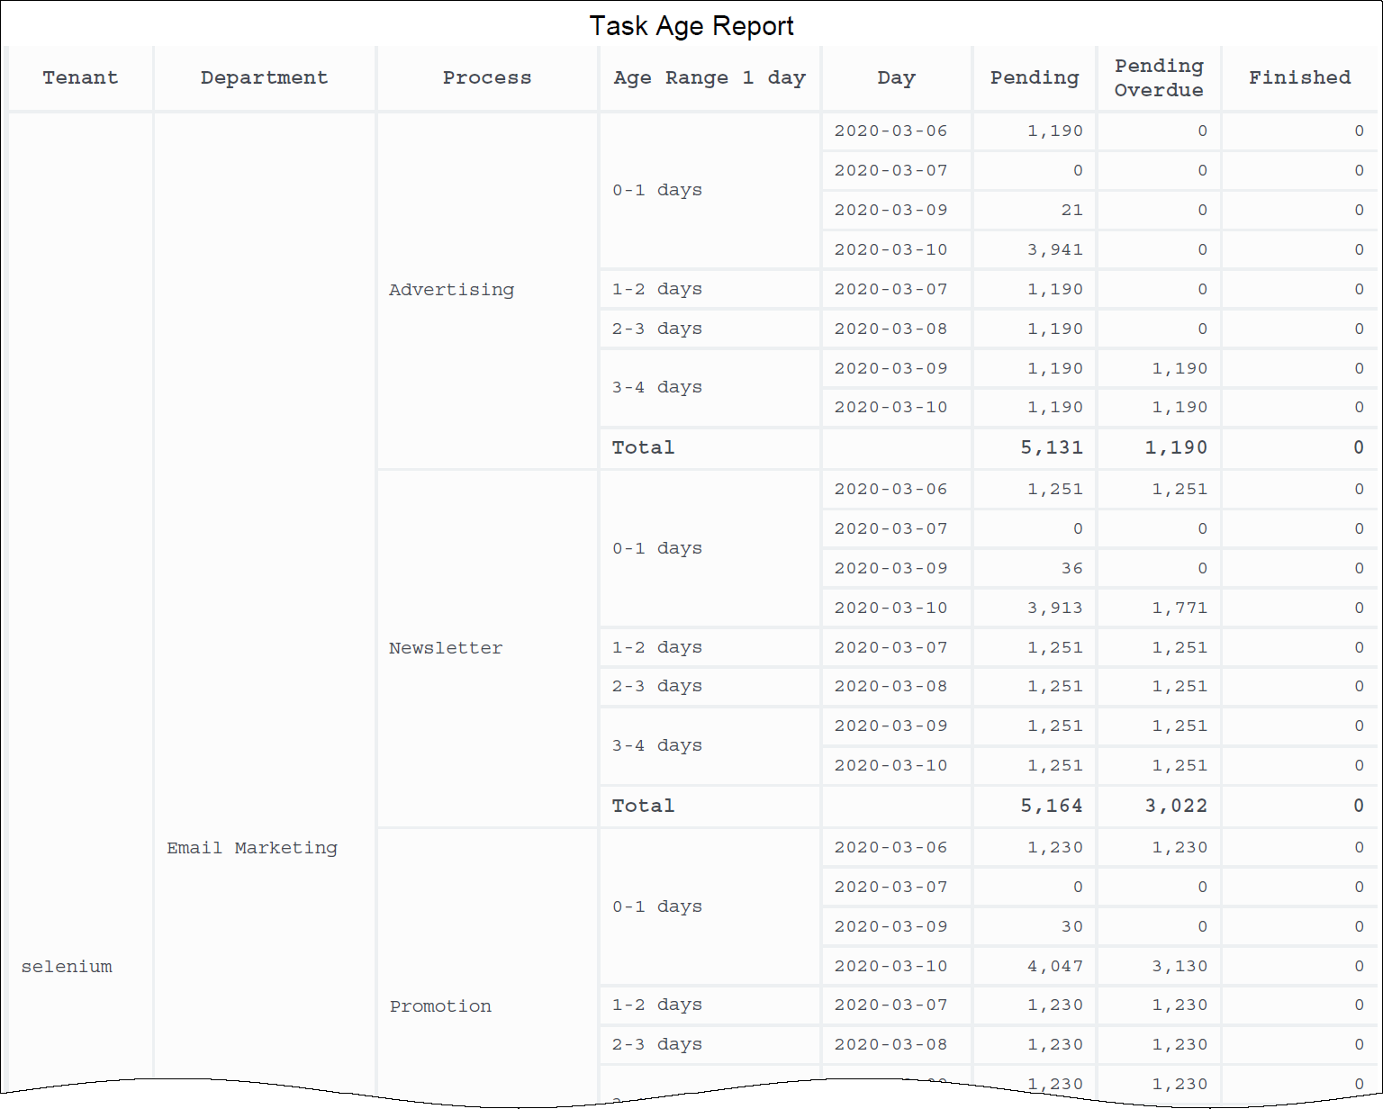Click the Newsletter process cell
The height and width of the screenshot is (1109, 1383).
point(446,648)
